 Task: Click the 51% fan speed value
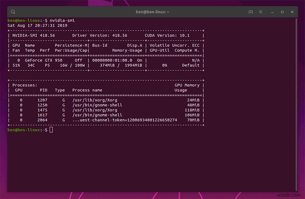click(16, 65)
